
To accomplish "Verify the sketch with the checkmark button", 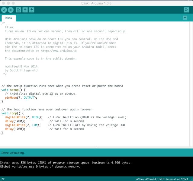I will coord(4,10).
